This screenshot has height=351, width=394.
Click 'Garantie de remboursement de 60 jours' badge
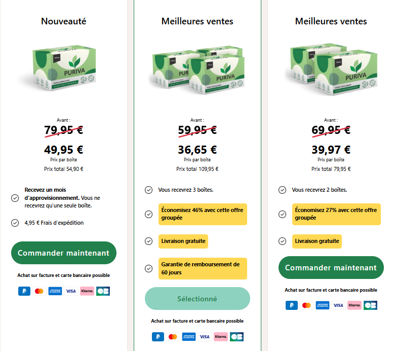[x=203, y=268]
